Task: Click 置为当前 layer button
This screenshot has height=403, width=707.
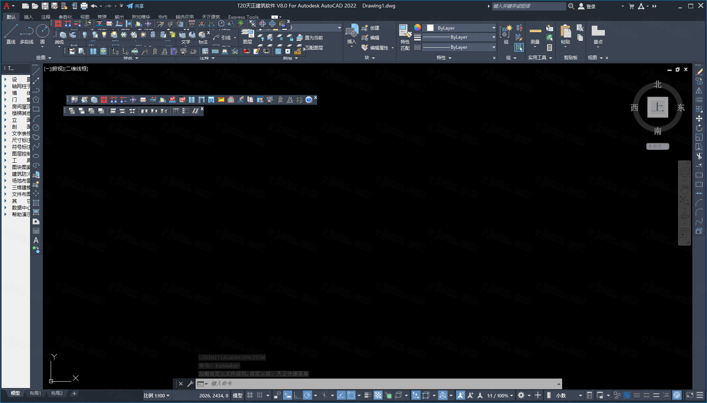Action: (x=310, y=38)
